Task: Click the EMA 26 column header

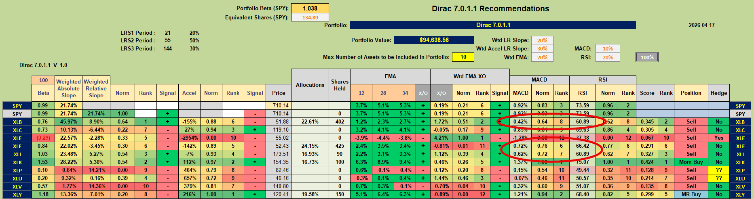Action: tap(383, 93)
